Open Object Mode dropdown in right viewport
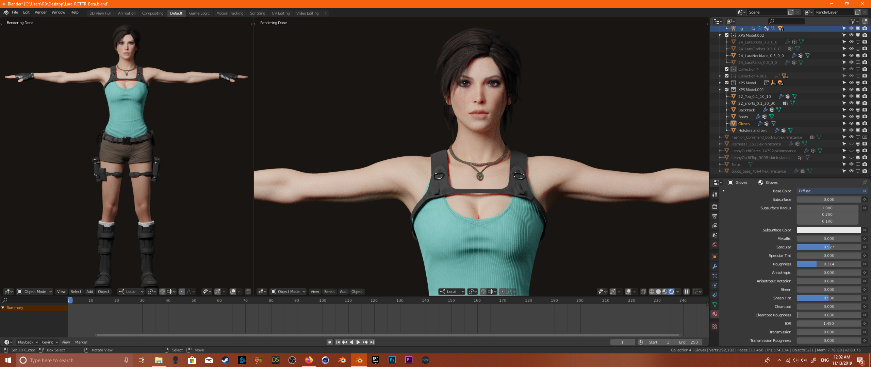This screenshot has height=367, width=871. pyautogui.click(x=288, y=292)
